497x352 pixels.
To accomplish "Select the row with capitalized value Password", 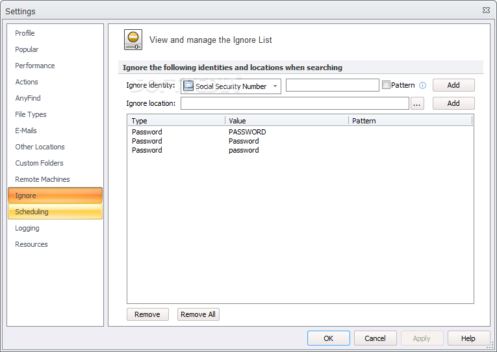I will (x=300, y=141).
